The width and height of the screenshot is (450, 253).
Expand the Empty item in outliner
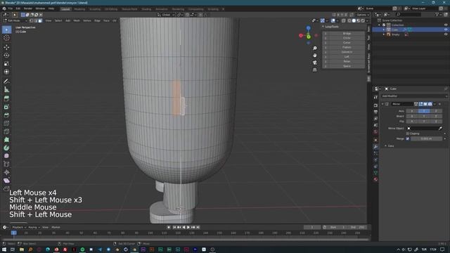tap(384, 34)
